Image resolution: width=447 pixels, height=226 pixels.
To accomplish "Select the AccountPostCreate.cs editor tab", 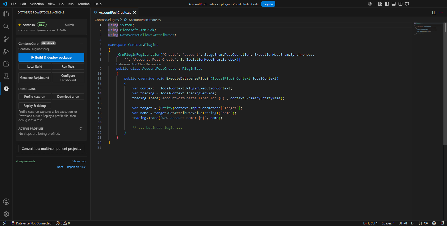I will click(x=115, y=12).
